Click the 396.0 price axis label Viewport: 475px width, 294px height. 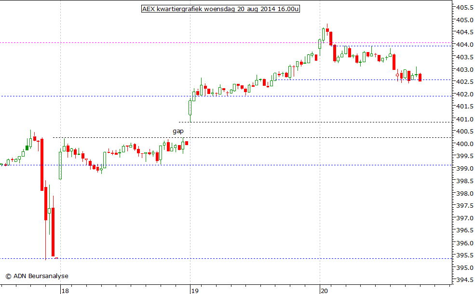coord(464,243)
